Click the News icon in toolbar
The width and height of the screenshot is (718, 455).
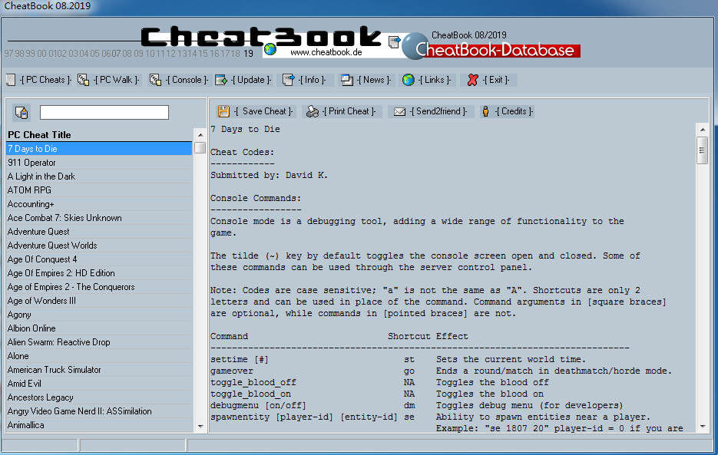point(346,80)
